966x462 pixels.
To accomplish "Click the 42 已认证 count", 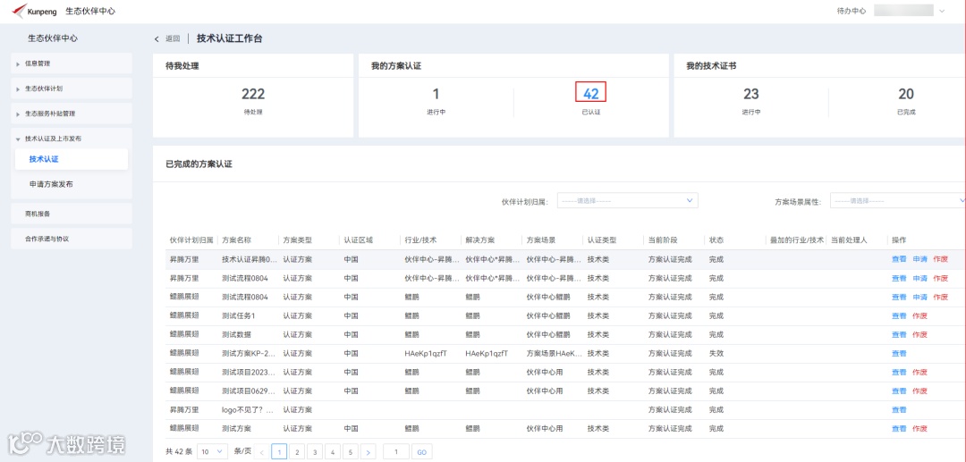I will click(x=591, y=94).
